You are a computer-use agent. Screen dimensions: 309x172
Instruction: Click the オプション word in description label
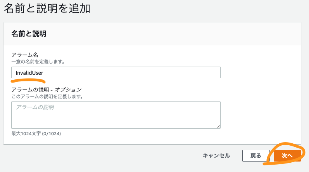pyautogui.click(x=68, y=90)
